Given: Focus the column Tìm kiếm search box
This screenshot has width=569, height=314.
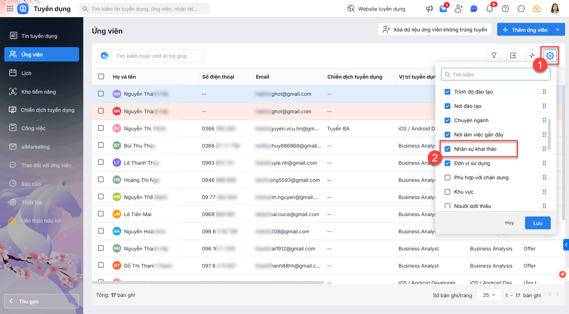Looking at the screenshot, I should click(x=496, y=74).
